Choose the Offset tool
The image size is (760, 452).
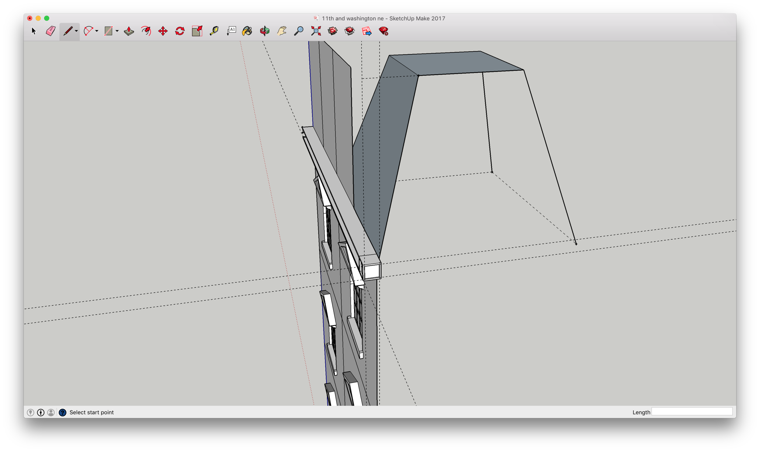tap(146, 31)
